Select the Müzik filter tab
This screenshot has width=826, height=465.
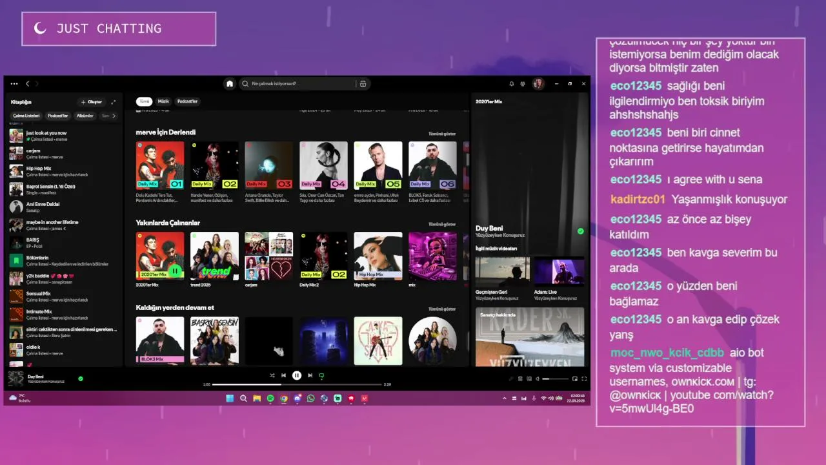(164, 101)
